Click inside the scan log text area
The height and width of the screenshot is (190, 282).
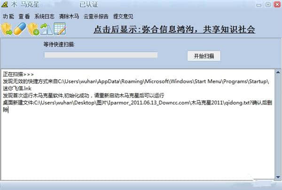click(138, 124)
